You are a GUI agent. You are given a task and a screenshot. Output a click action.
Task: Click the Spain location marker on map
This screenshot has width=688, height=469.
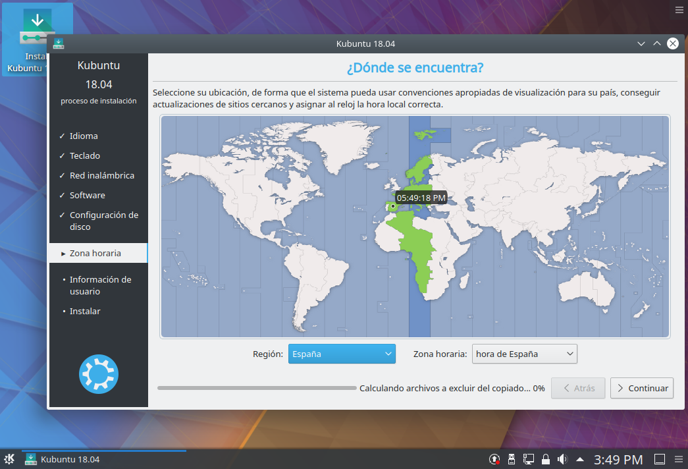point(393,206)
